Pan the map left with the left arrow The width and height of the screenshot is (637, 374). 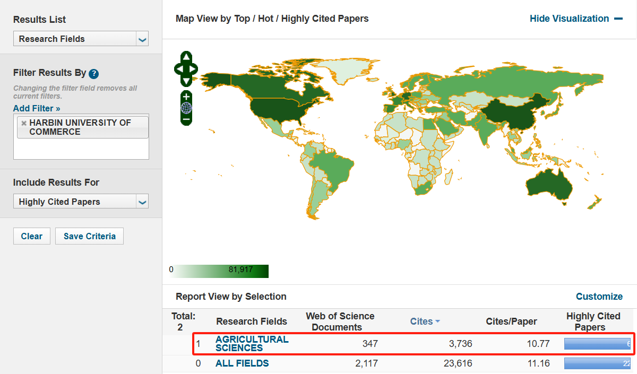point(179,69)
